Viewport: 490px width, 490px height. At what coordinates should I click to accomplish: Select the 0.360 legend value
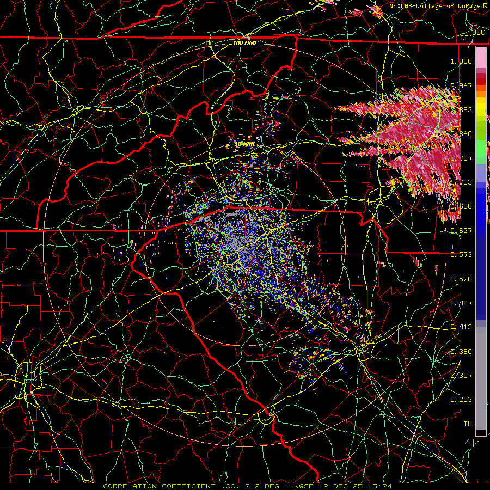[461, 352]
